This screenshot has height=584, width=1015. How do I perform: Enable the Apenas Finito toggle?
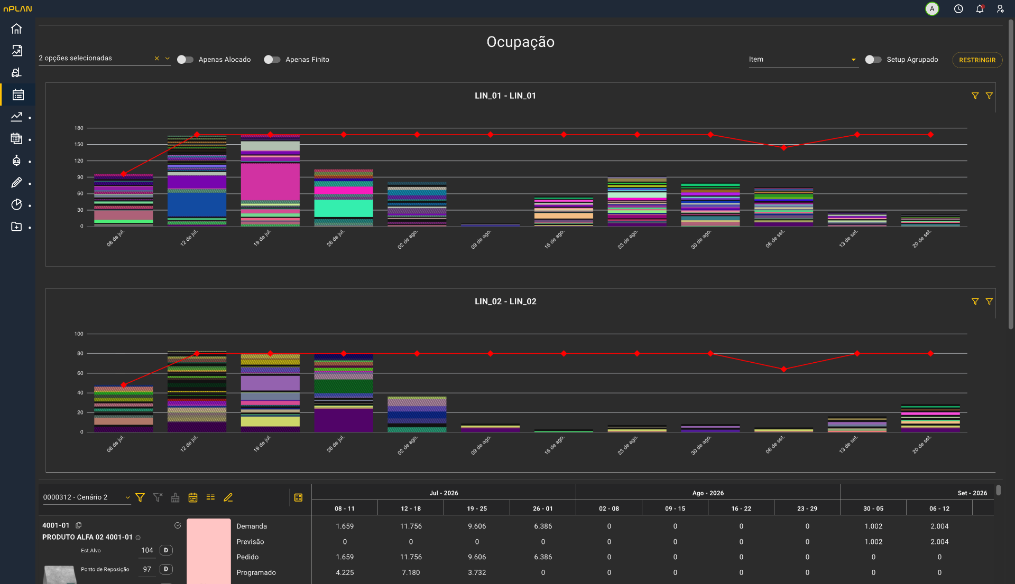272,60
